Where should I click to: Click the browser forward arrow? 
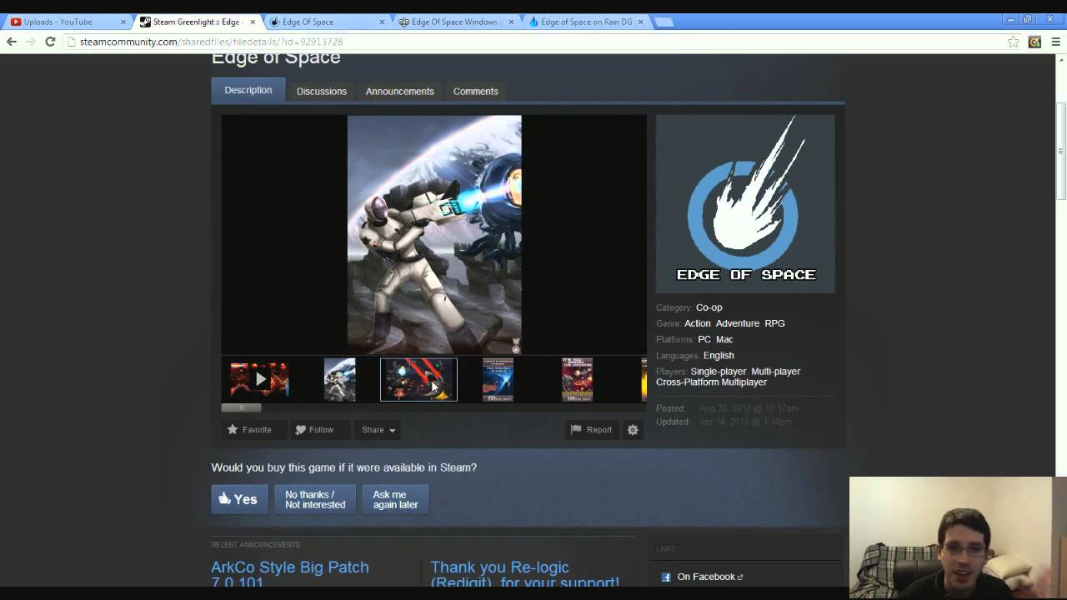pos(31,42)
